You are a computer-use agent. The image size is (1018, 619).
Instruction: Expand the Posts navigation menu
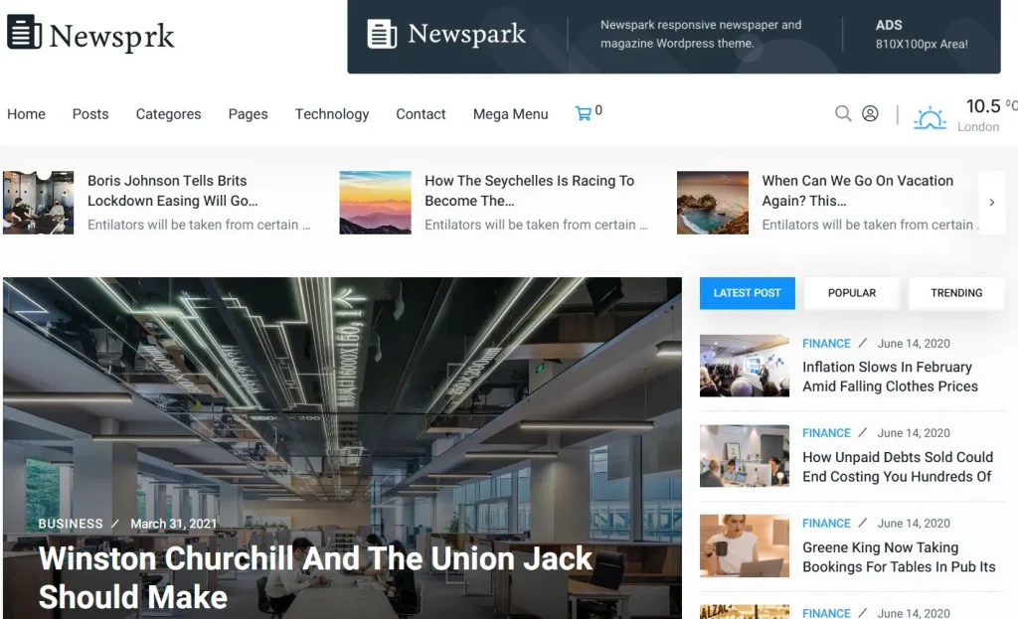click(x=90, y=114)
